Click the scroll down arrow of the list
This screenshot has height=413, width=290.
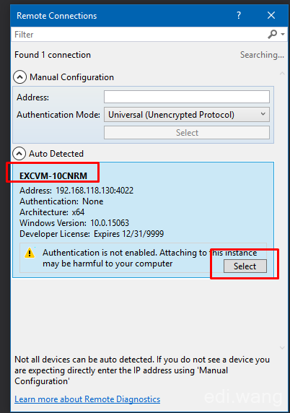pos(282,348)
